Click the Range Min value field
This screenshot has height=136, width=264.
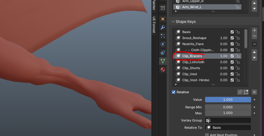[x=228, y=107]
